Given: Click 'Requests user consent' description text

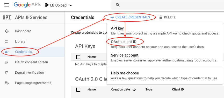Looking at the screenshot, I should point(157,47).
